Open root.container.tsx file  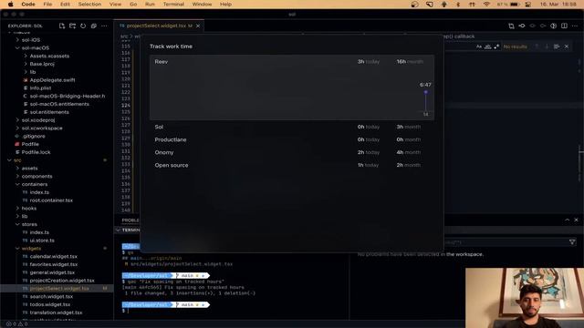51,200
